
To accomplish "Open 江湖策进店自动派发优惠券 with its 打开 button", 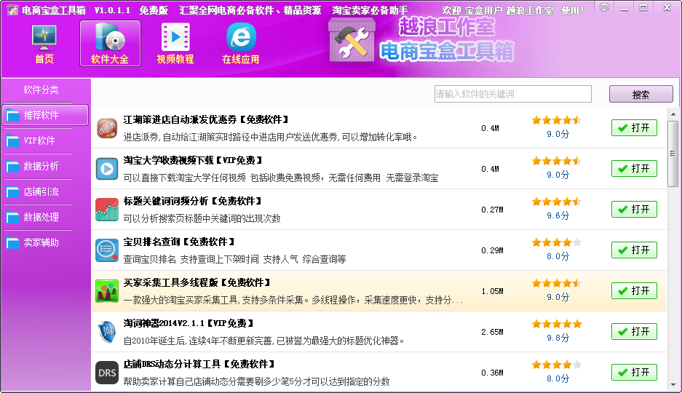I will tap(634, 128).
